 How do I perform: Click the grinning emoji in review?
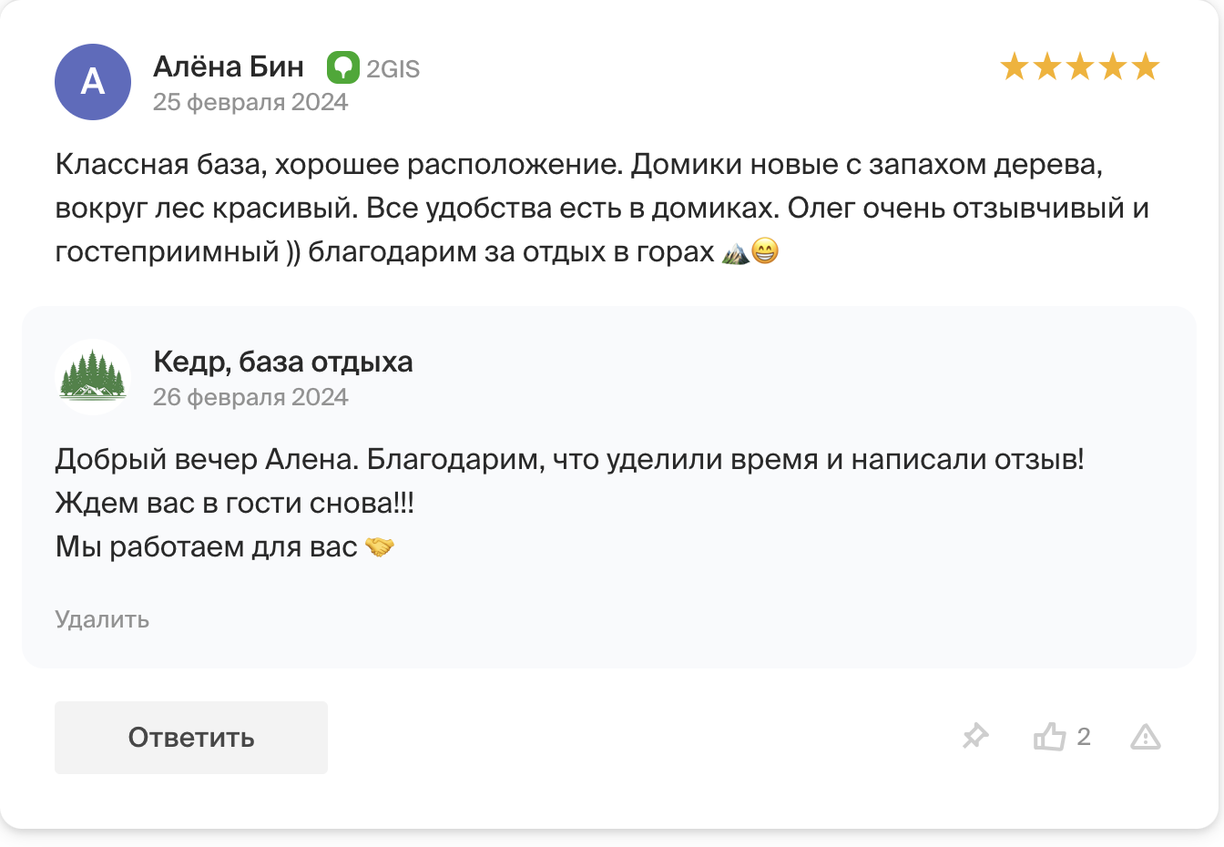coord(765,251)
